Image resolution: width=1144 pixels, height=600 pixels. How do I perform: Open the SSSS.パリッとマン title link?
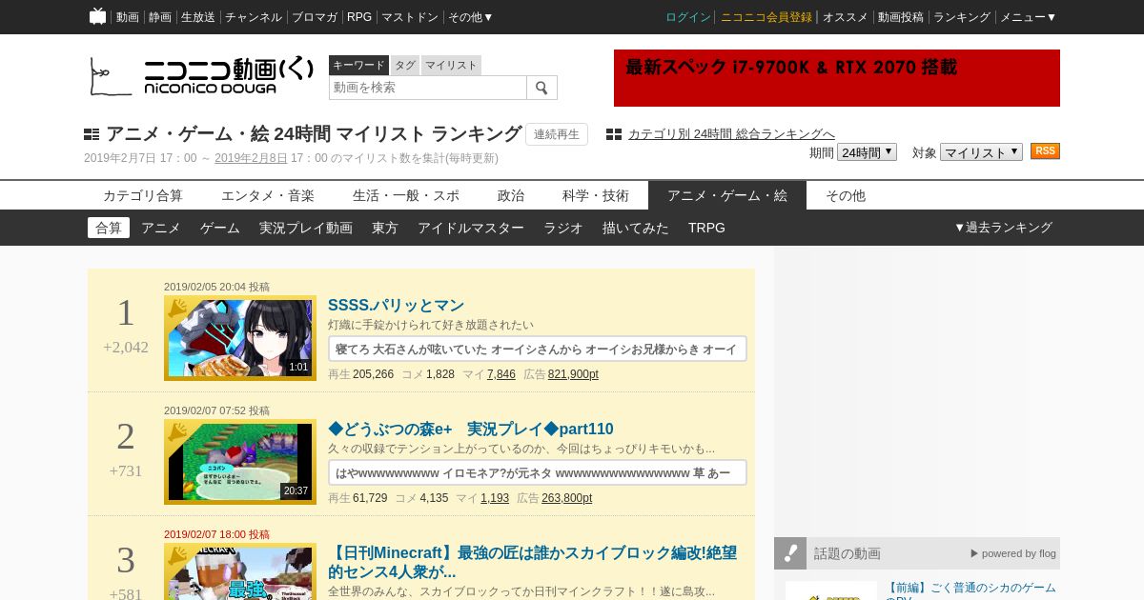tap(396, 305)
